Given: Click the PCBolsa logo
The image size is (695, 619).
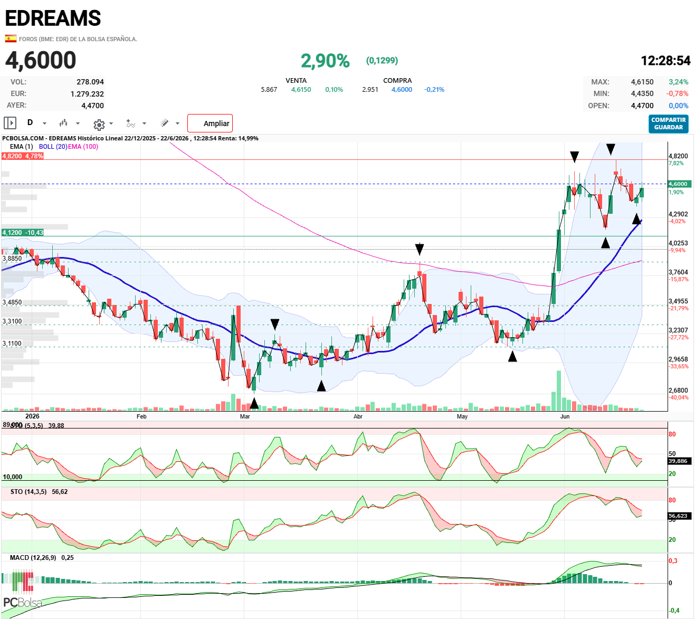Looking at the screenshot, I should 22,589.
